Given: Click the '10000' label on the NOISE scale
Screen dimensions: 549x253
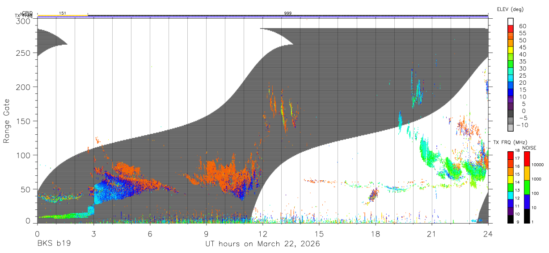Looking at the screenshot, I should point(538,164).
